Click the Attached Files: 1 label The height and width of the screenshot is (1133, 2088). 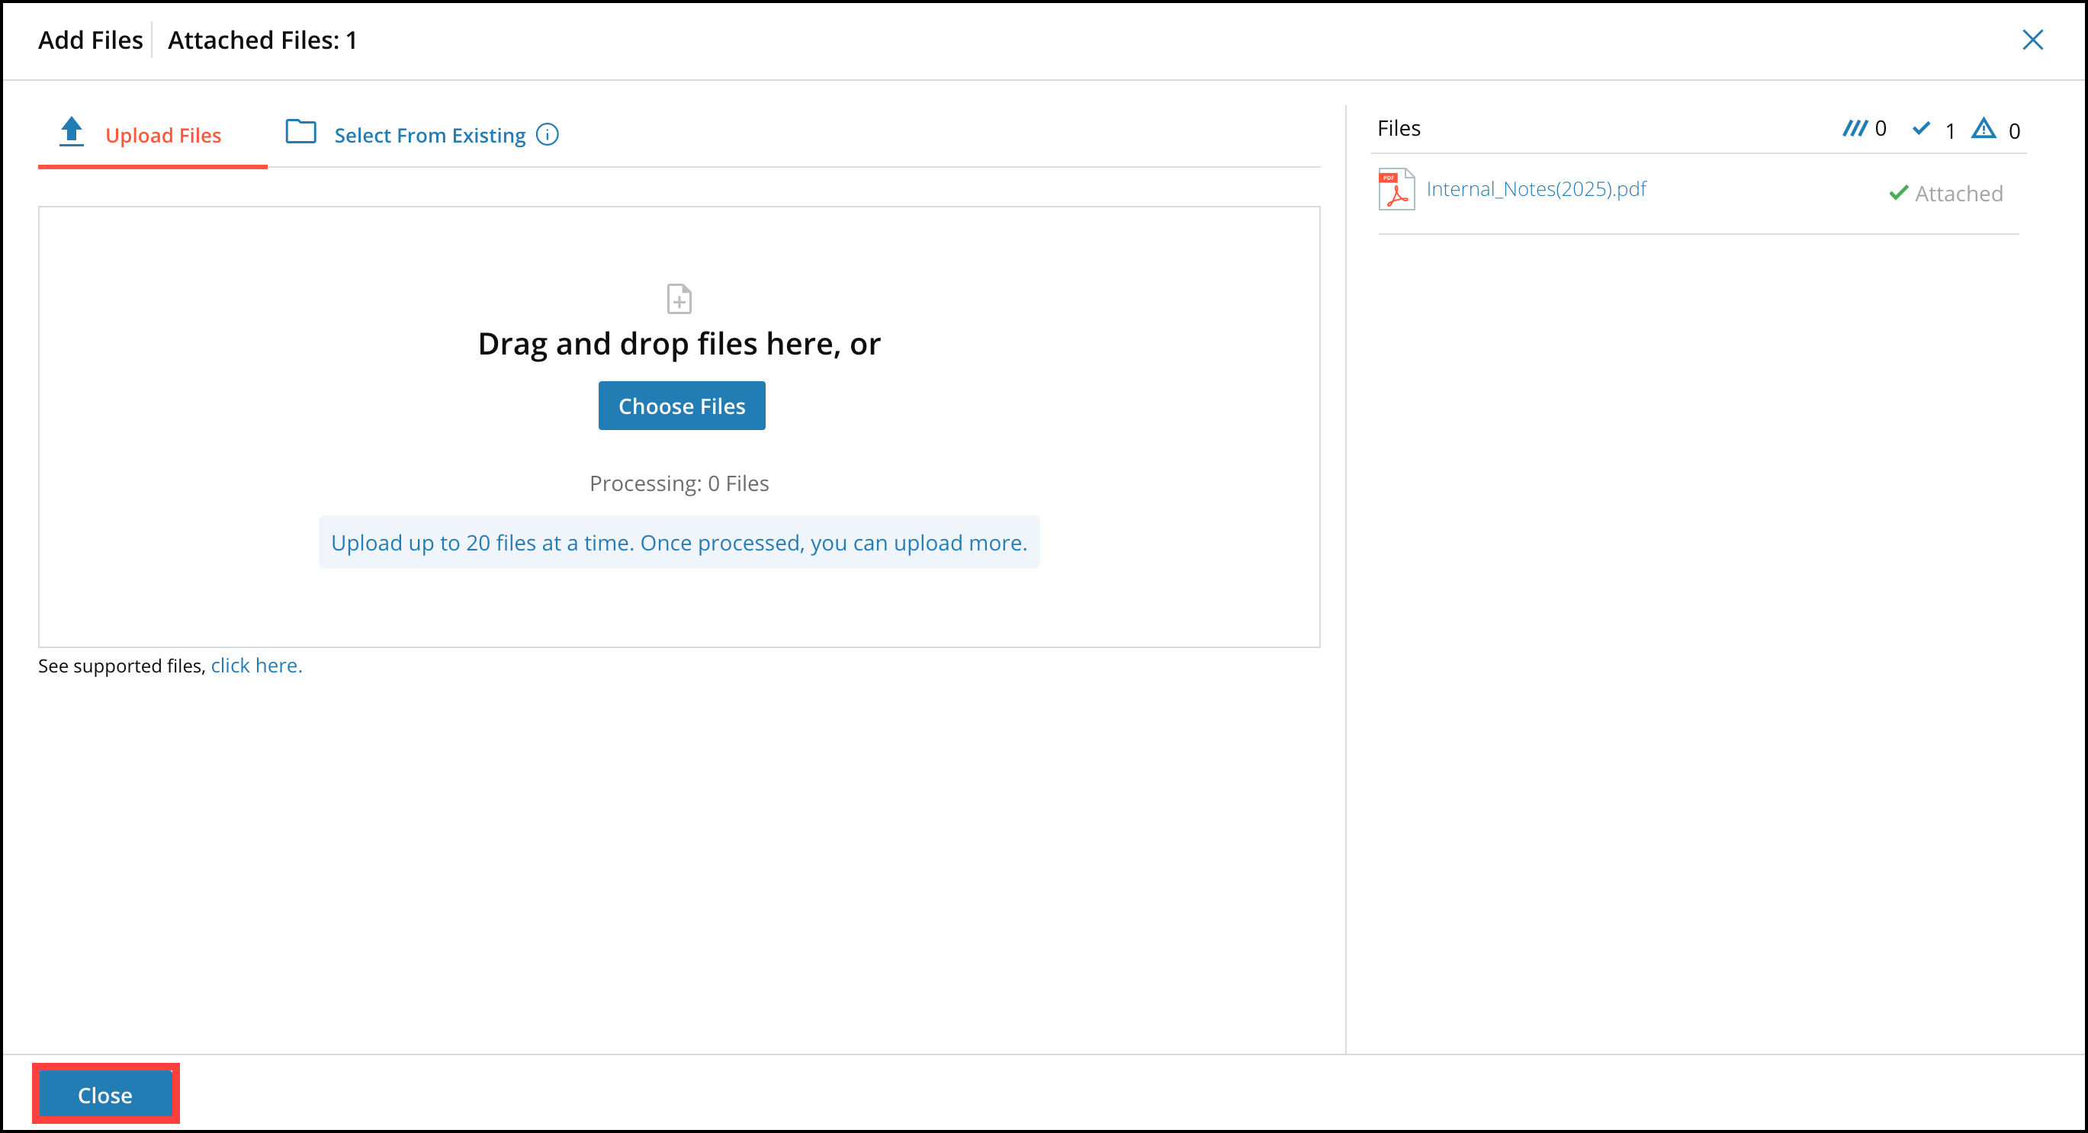pos(262,40)
